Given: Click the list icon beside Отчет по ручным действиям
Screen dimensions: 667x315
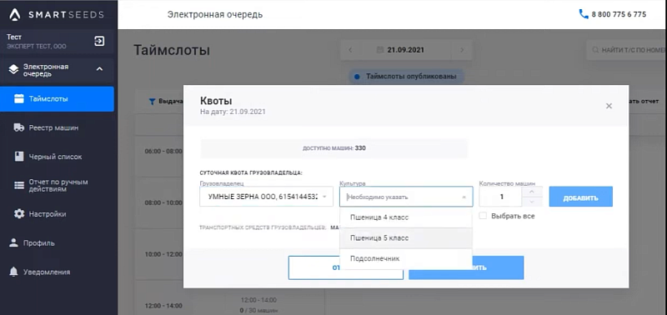Looking at the screenshot, I should click(x=19, y=185).
